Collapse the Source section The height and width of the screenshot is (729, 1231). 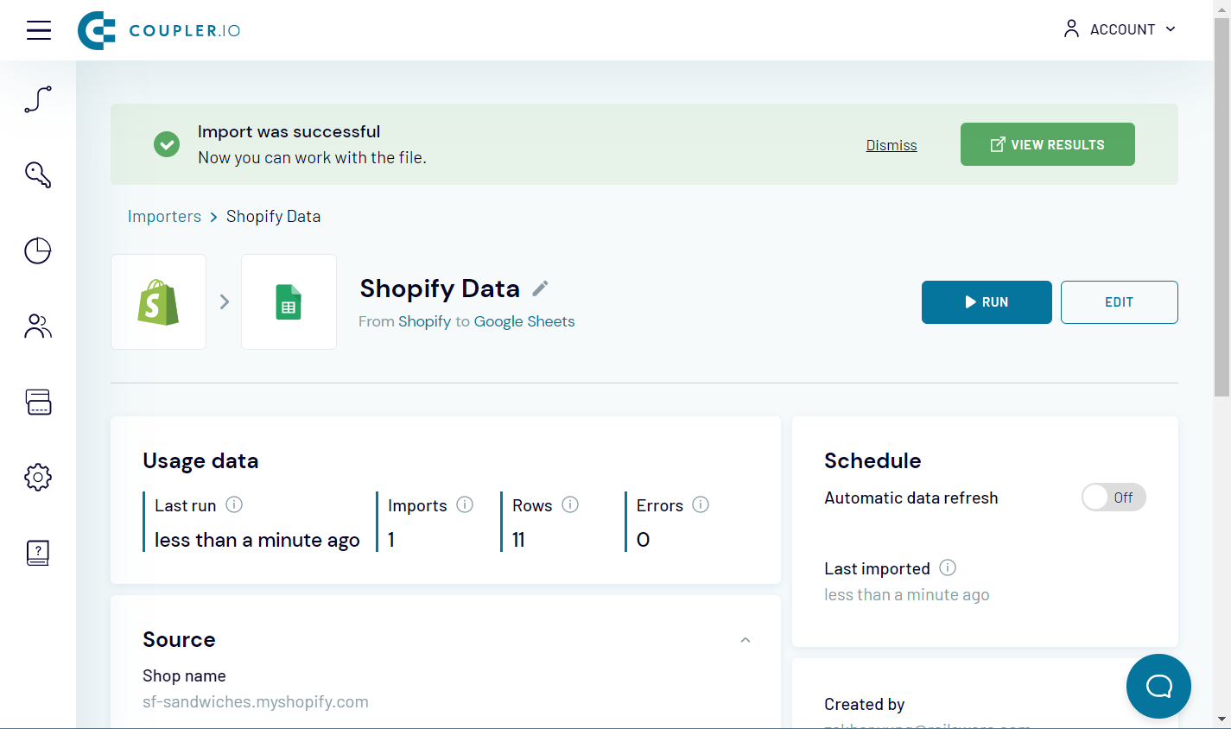[745, 640]
